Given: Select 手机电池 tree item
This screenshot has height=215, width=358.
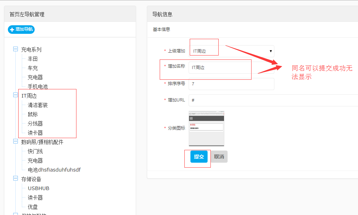Looking at the screenshot, I should (38, 86).
